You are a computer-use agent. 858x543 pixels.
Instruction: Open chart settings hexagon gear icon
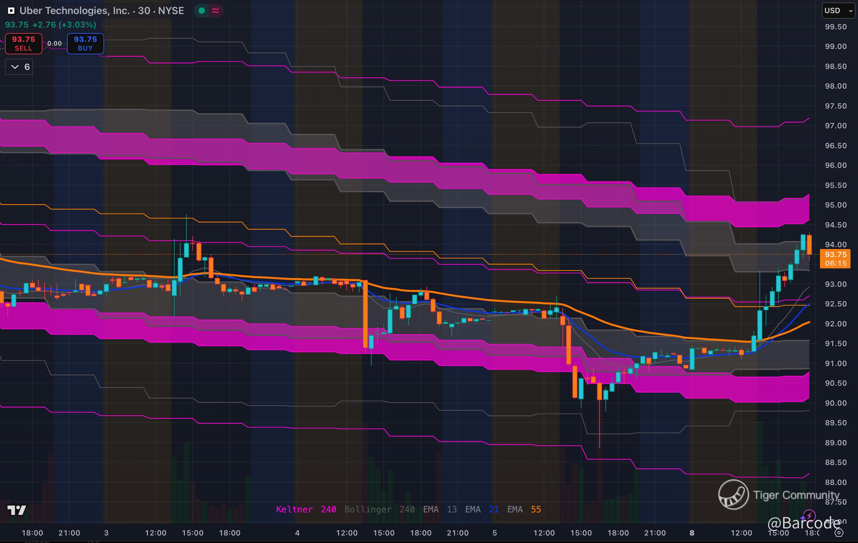click(x=839, y=533)
